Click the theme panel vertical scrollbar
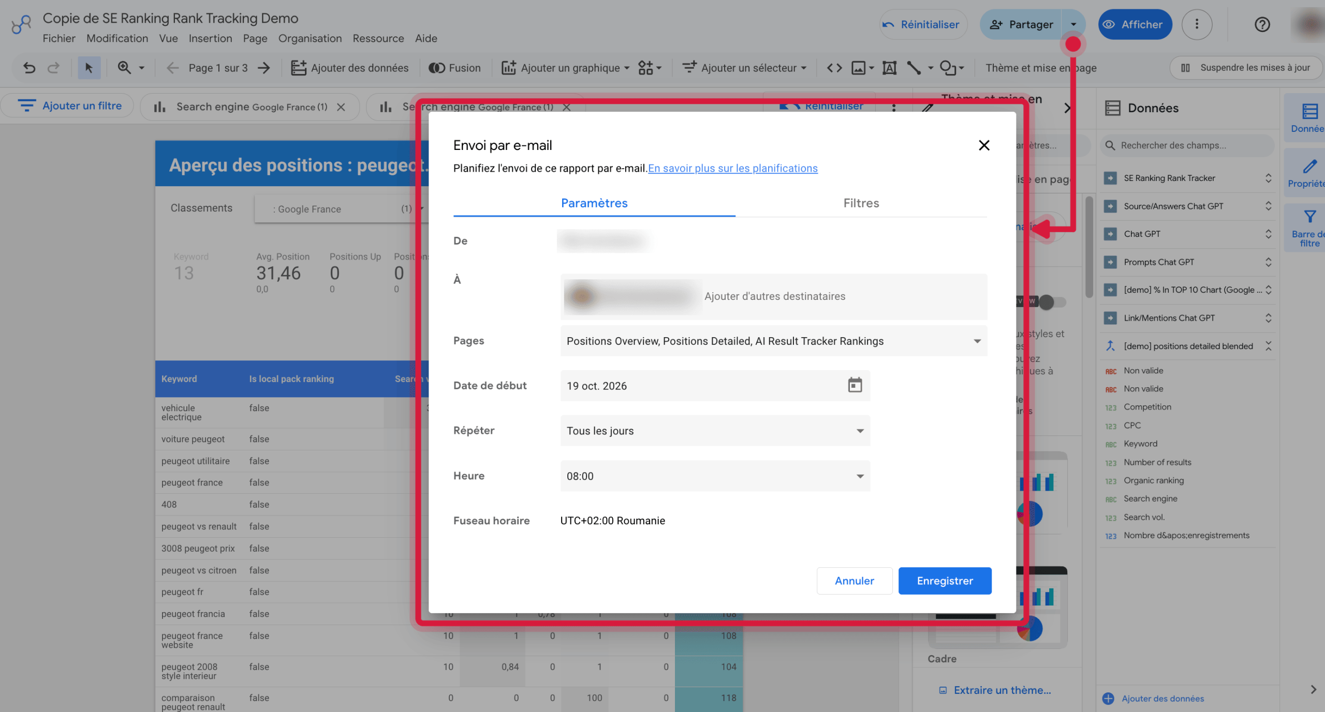The width and height of the screenshot is (1325, 712). point(1088,247)
